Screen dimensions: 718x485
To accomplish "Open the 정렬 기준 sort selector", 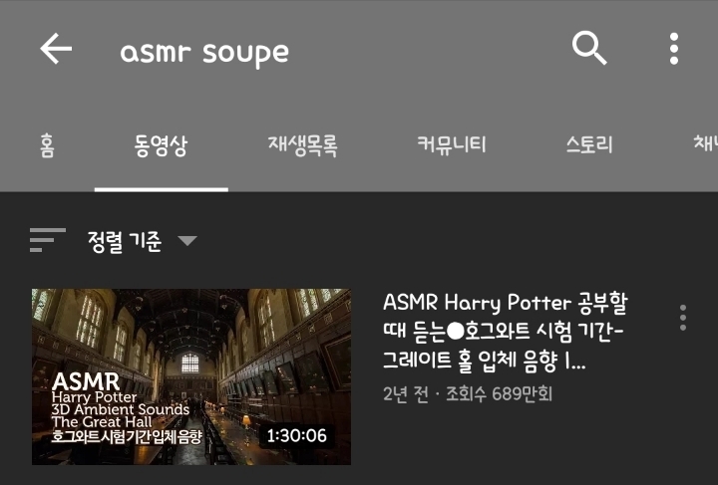I will (125, 241).
